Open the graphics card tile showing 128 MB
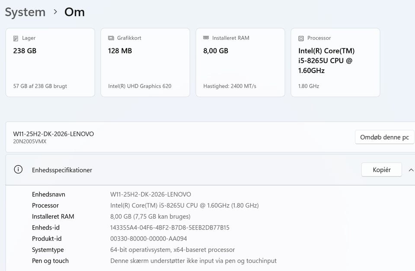This screenshot has height=271, width=415. [145, 63]
